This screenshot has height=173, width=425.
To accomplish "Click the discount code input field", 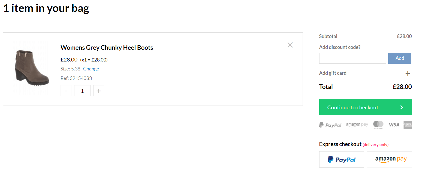I will click(x=352, y=58).
